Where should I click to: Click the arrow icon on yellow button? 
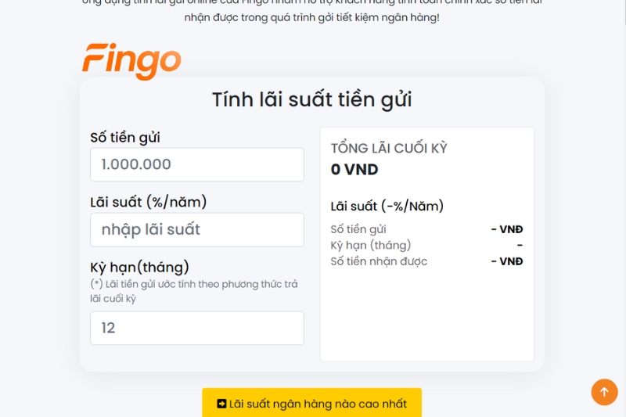click(221, 404)
